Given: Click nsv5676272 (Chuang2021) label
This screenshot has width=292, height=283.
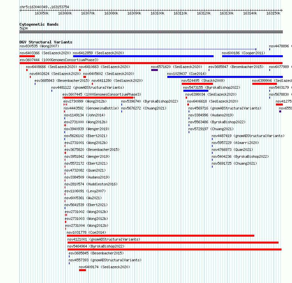Looking at the screenshot, I should (x=144, y=108).
